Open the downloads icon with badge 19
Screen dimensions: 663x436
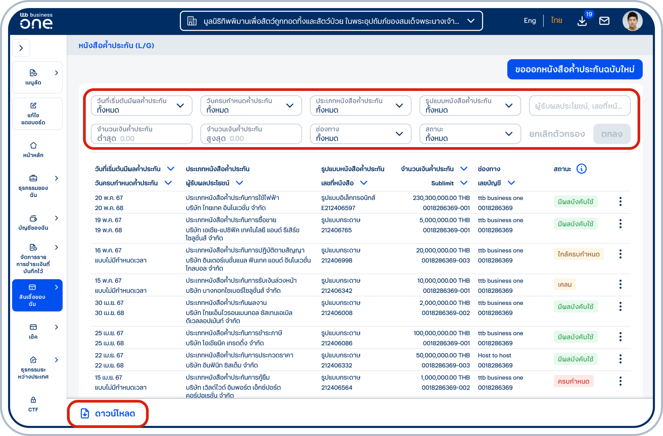click(582, 21)
